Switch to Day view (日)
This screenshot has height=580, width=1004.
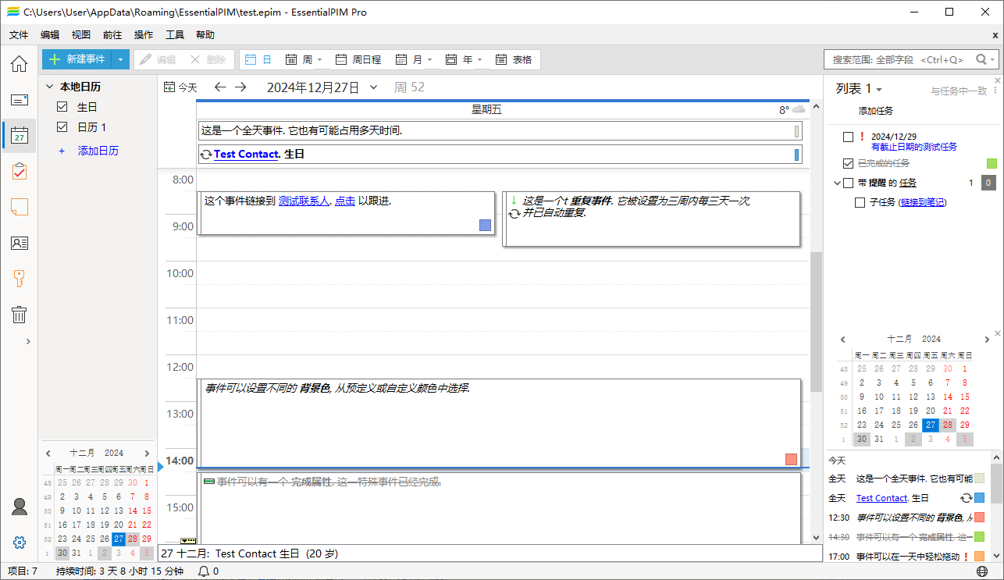258,59
